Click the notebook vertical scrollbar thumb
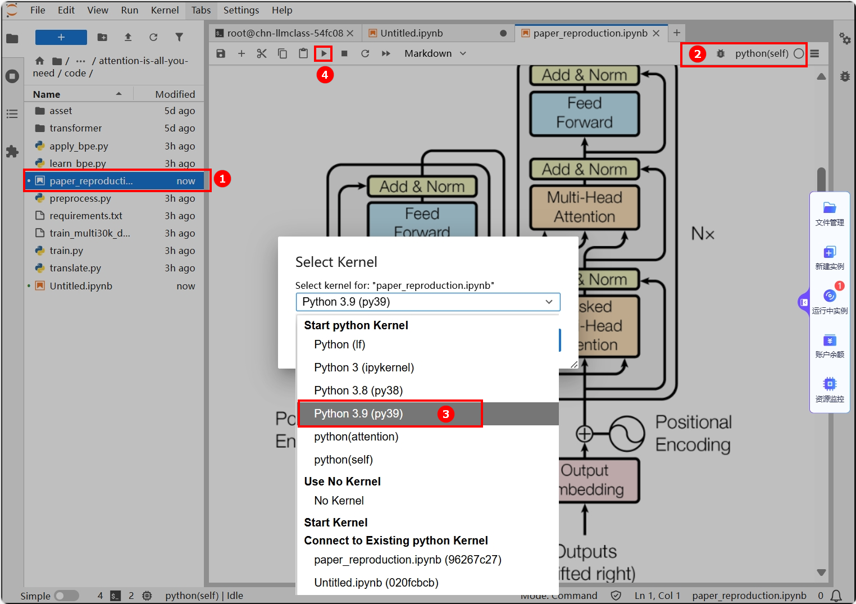856x604 pixels. point(821,179)
